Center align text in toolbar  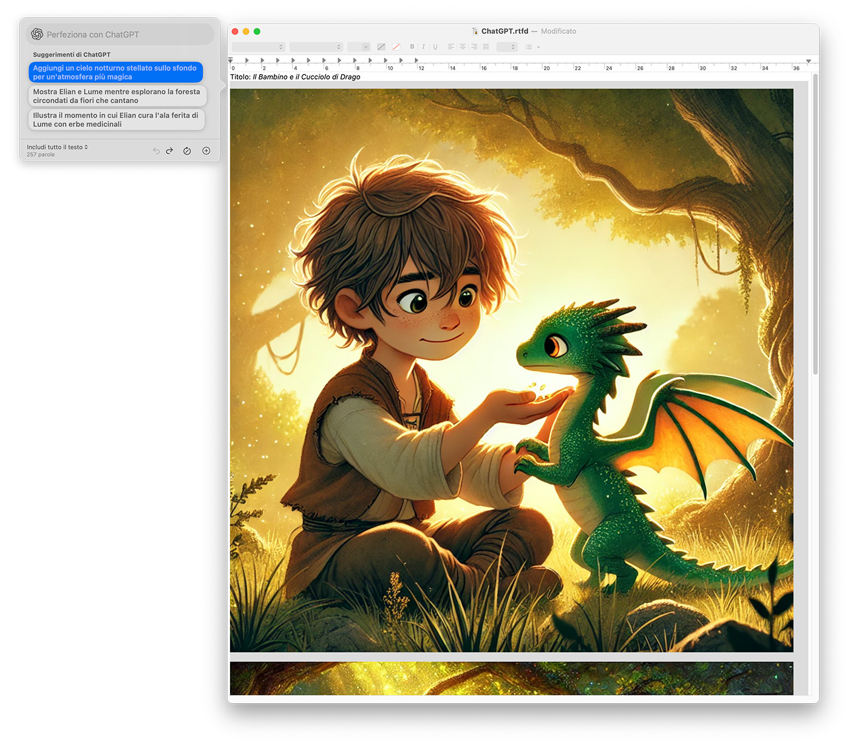coord(463,47)
